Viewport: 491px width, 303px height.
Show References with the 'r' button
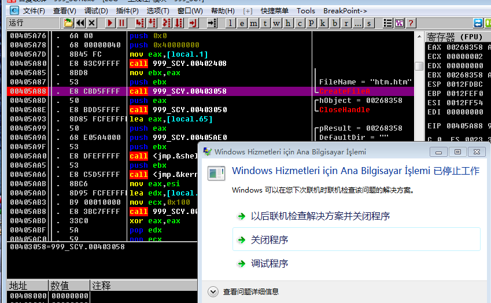pos(346,23)
